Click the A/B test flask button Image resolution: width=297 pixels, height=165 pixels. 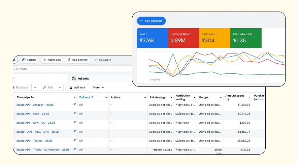click(x=77, y=87)
